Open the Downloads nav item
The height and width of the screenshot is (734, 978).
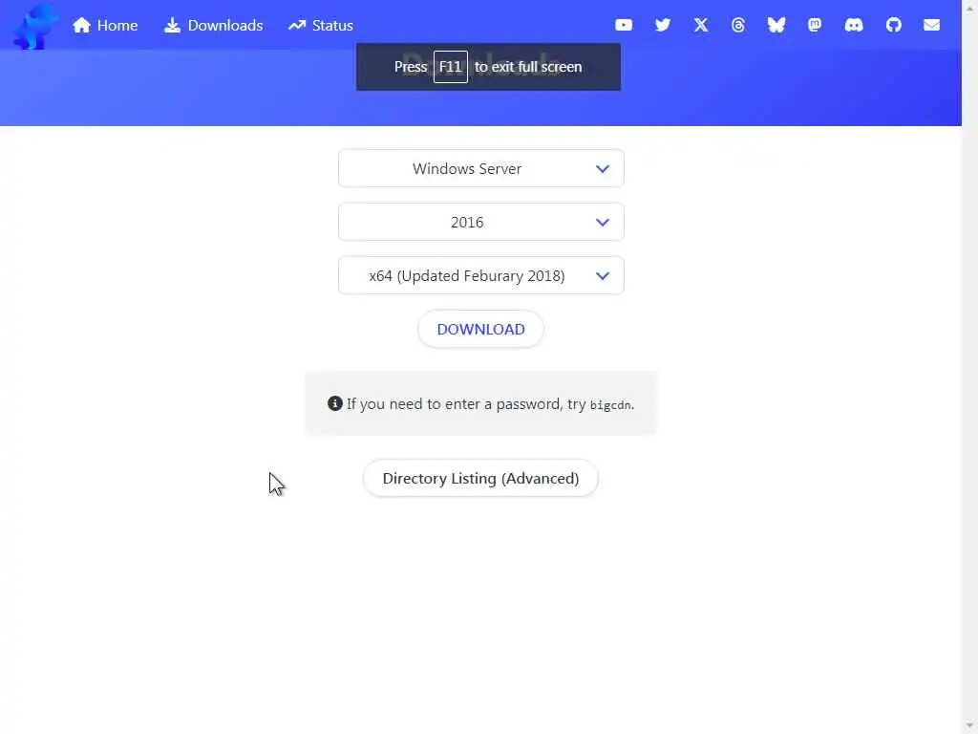click(213, 25)
